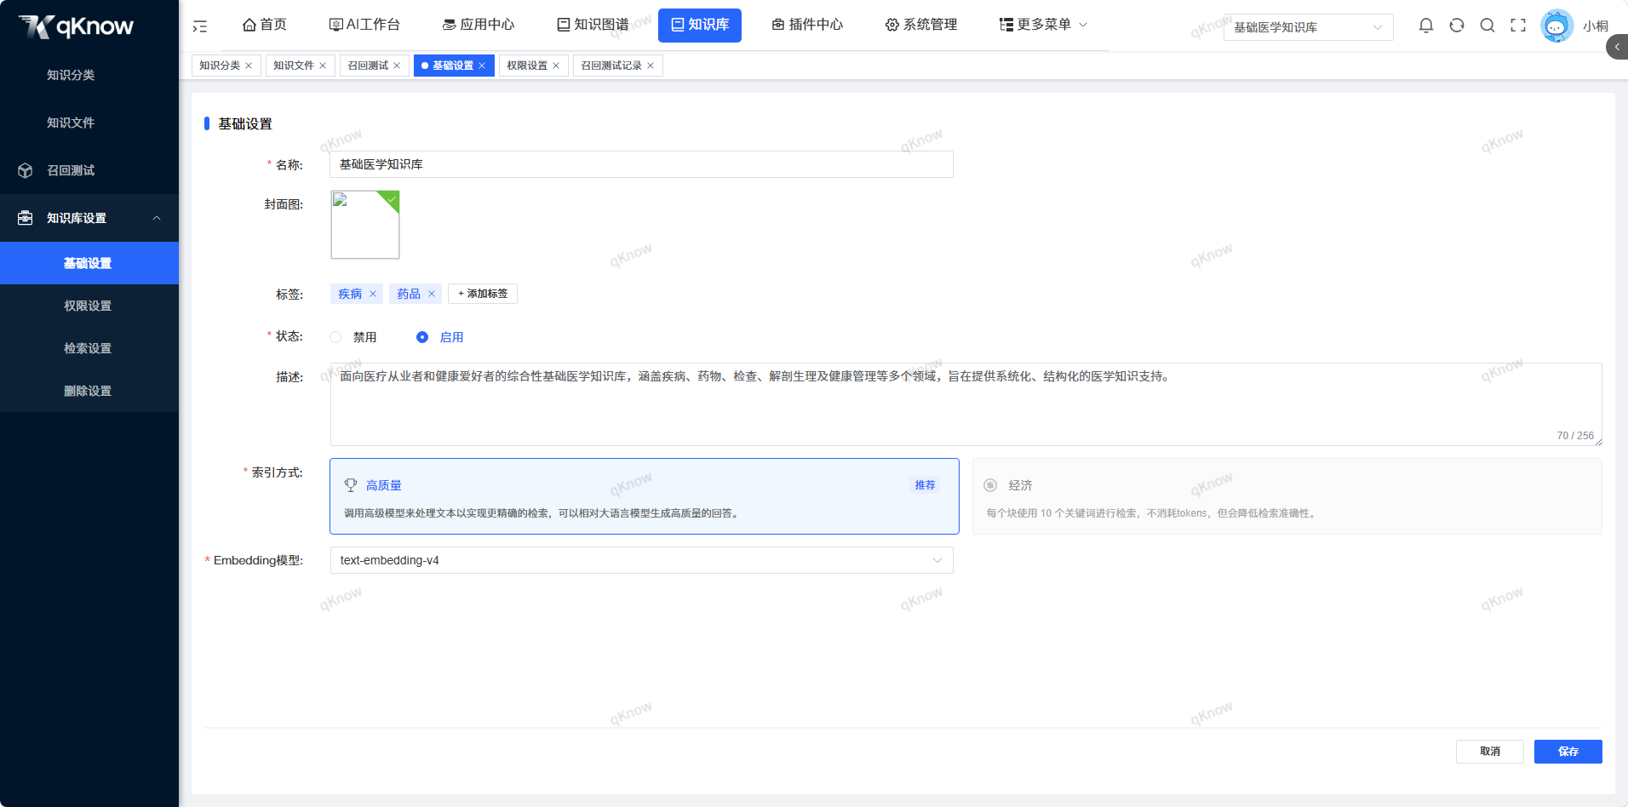Click the qKnow logo
The width and height of the screenshot is (1628, 807).
click(77, 26)
